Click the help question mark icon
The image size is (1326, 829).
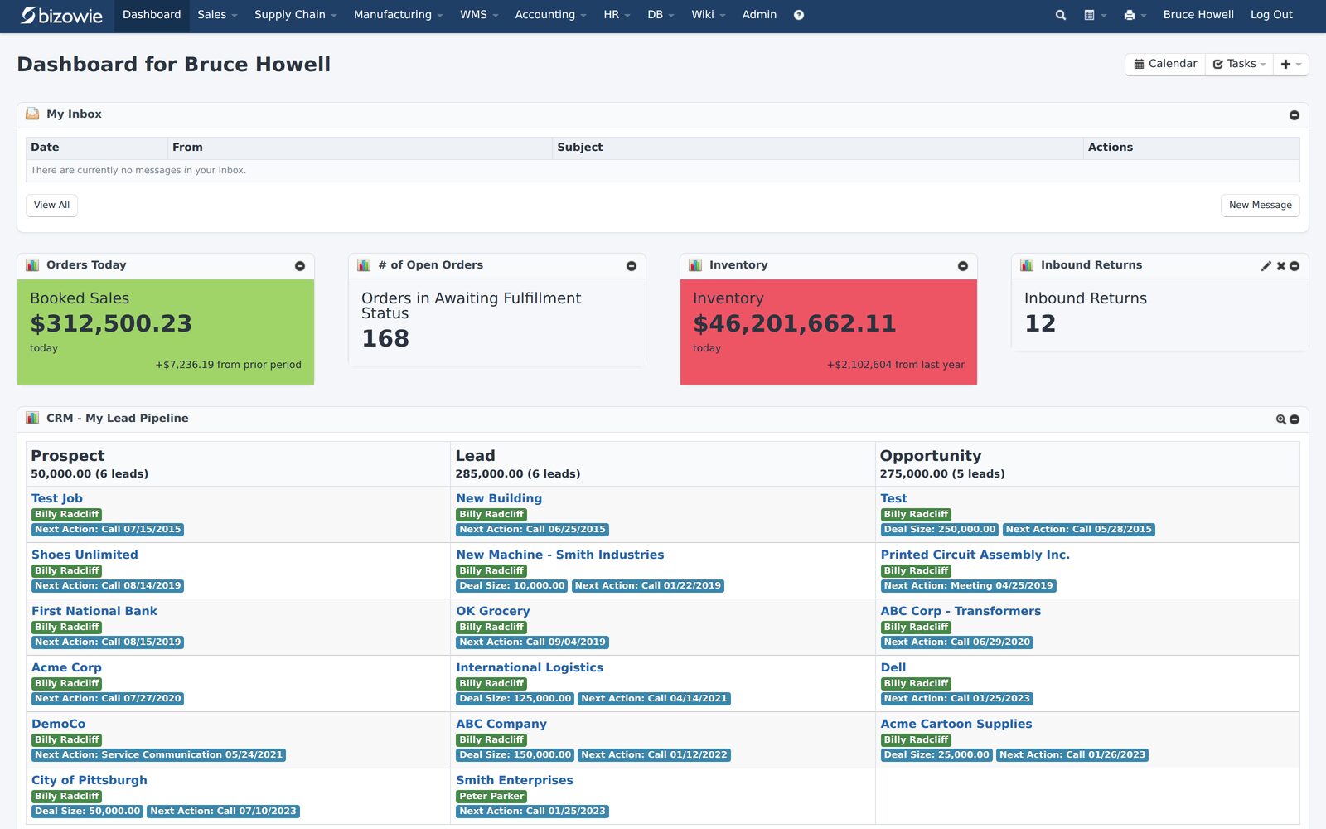pos(799,15)
